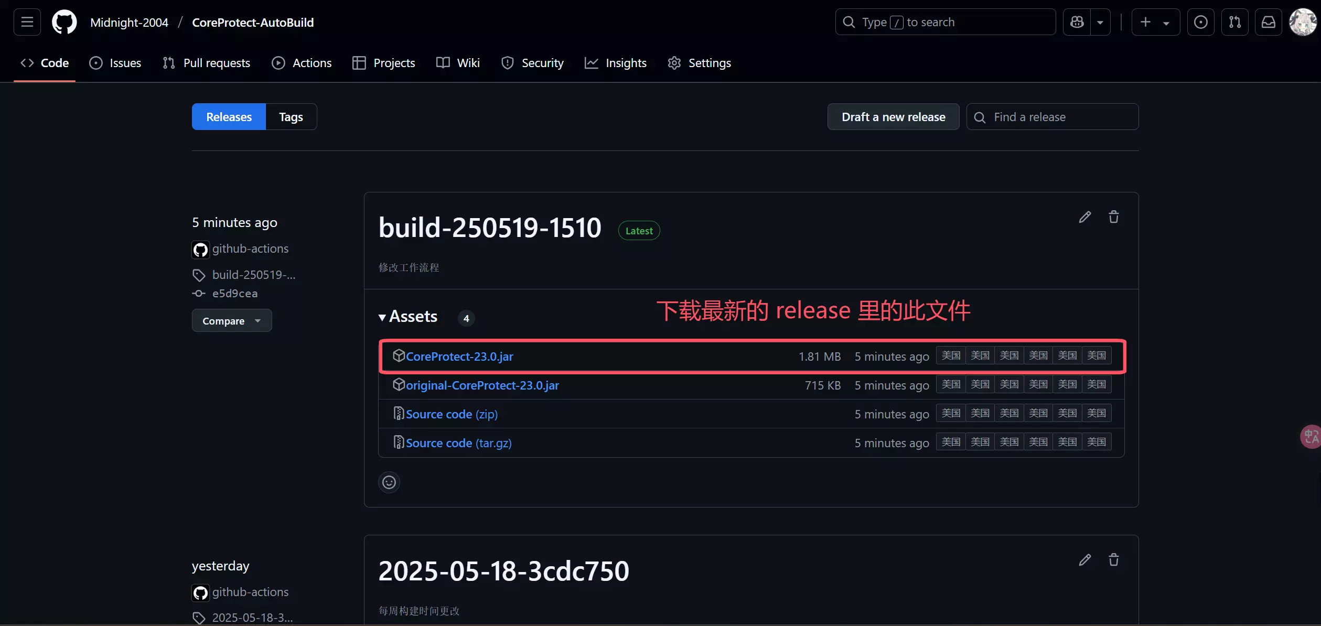This screenshot has width=1321, height=626.
Task: Download original-CoreProtect-23.0.jar asset
Action: click(482, 385)
